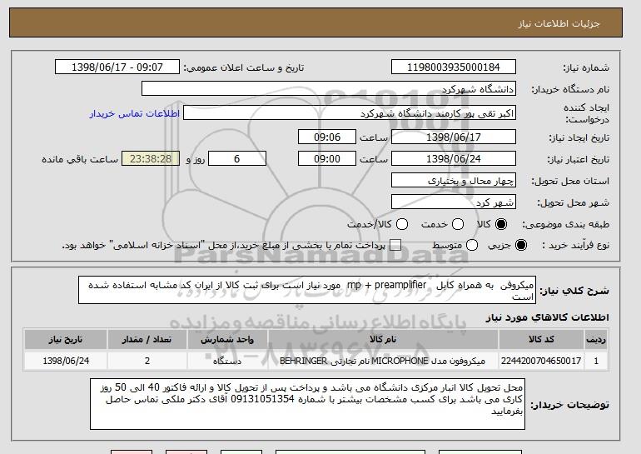This screenshot has width=641, height=454.
Task: Click the نام کالا column header
Action: [383, 340]
